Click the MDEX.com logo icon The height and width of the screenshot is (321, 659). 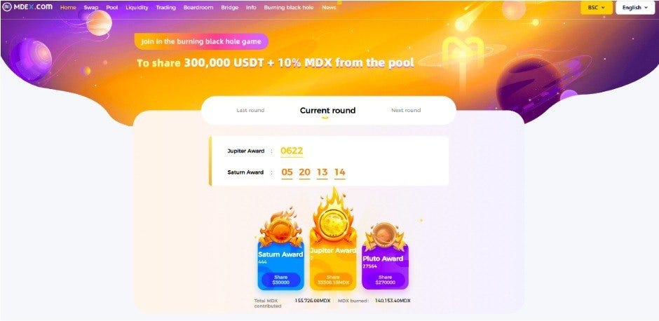coord(6,7)
